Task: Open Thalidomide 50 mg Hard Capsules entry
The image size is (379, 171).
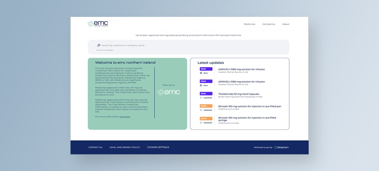Action: click(238, 94)
